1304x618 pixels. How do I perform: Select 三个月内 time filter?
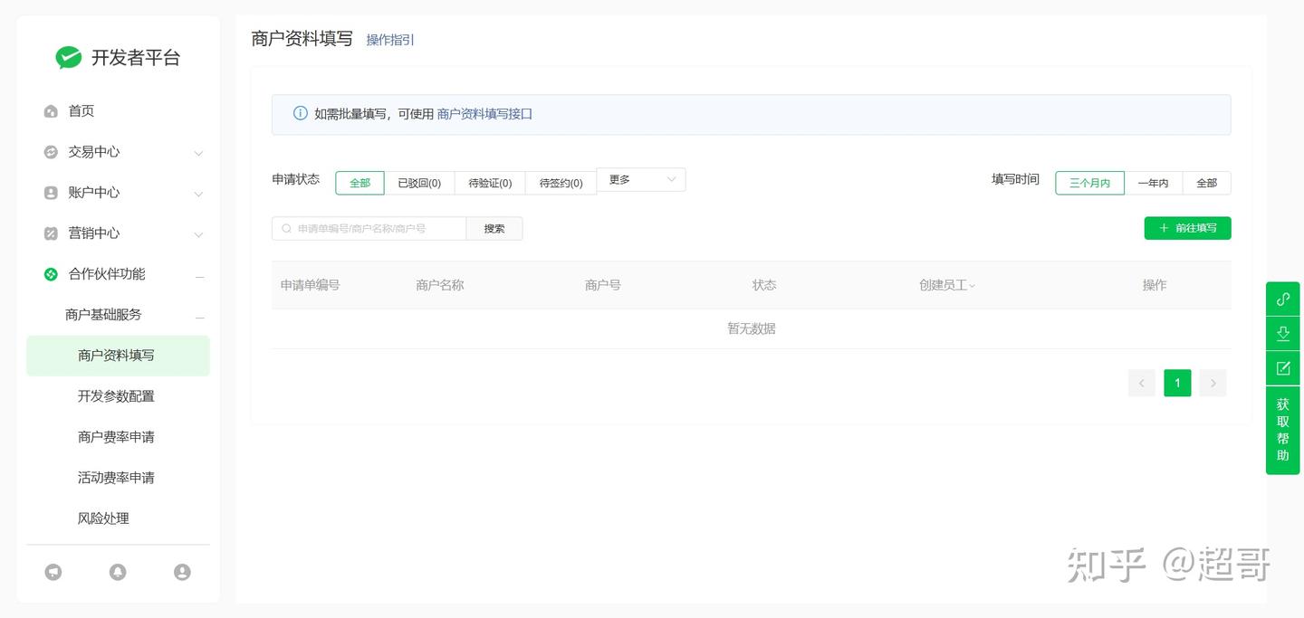[x=1089, y=183]
